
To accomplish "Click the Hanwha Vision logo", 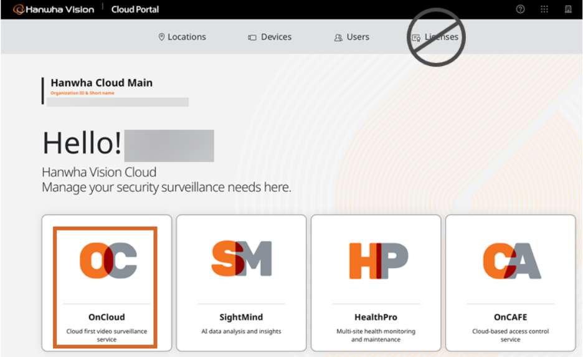I will coord(54,9).
